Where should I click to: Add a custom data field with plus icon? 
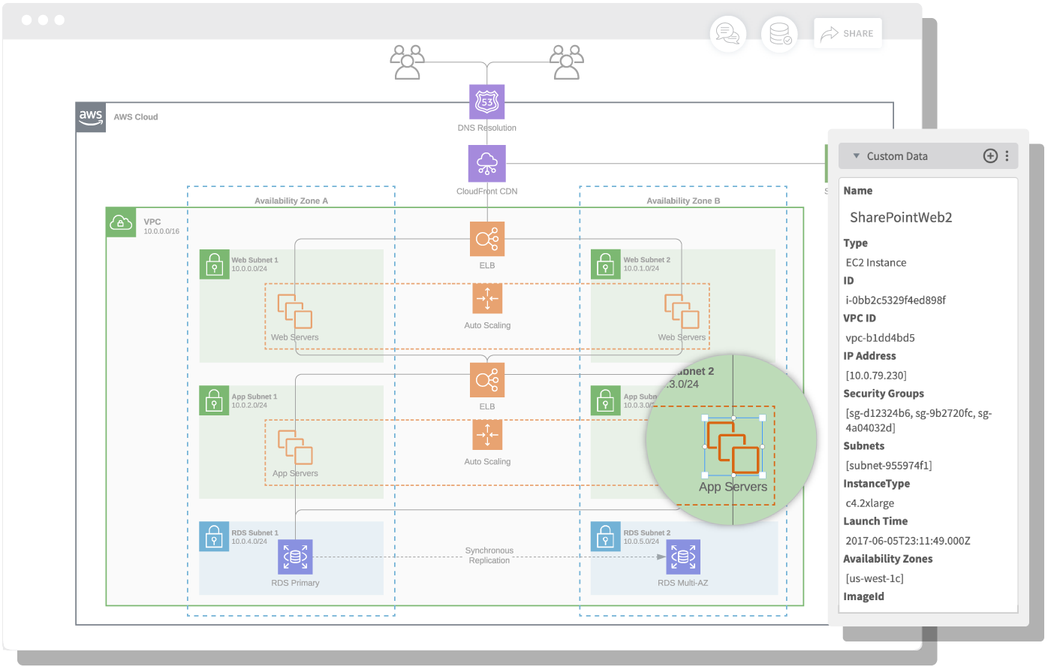990,156
